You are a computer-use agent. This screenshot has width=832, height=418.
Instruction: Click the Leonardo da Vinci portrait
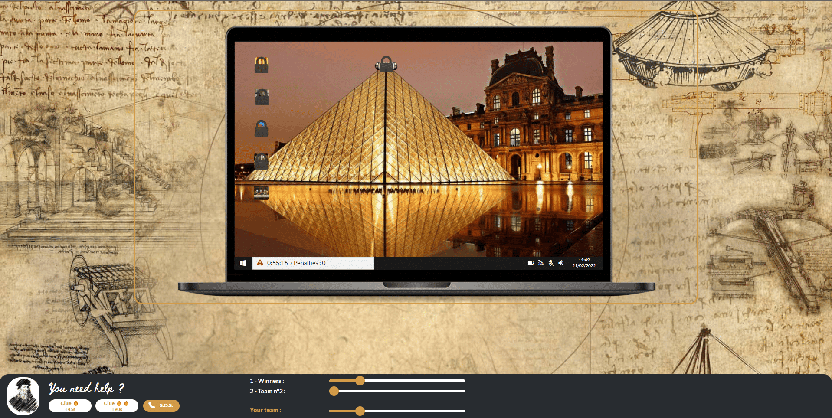point(23,396)
